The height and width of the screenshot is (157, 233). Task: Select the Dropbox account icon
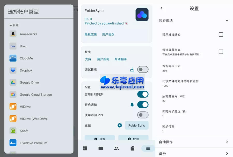13,70
